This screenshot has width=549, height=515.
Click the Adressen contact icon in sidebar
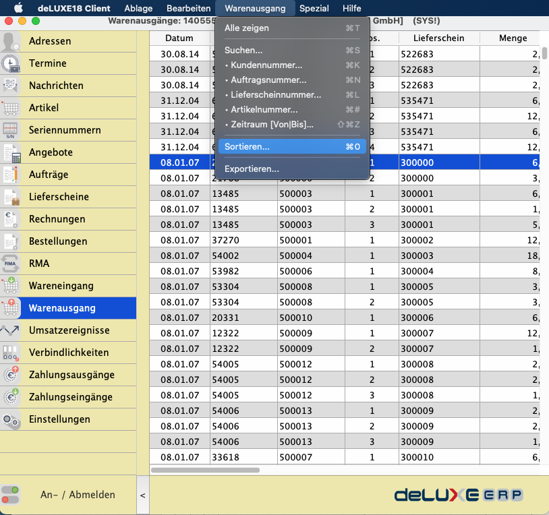point(11,42)
